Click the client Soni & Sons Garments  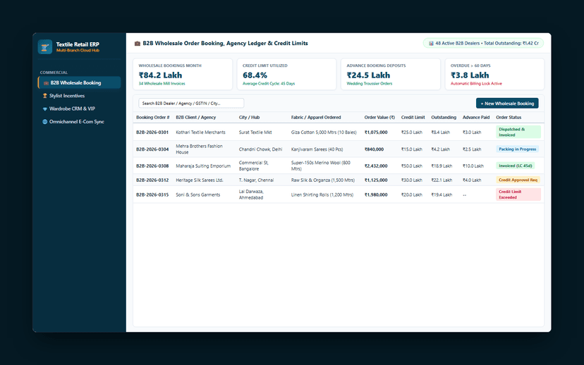[197, 194]
